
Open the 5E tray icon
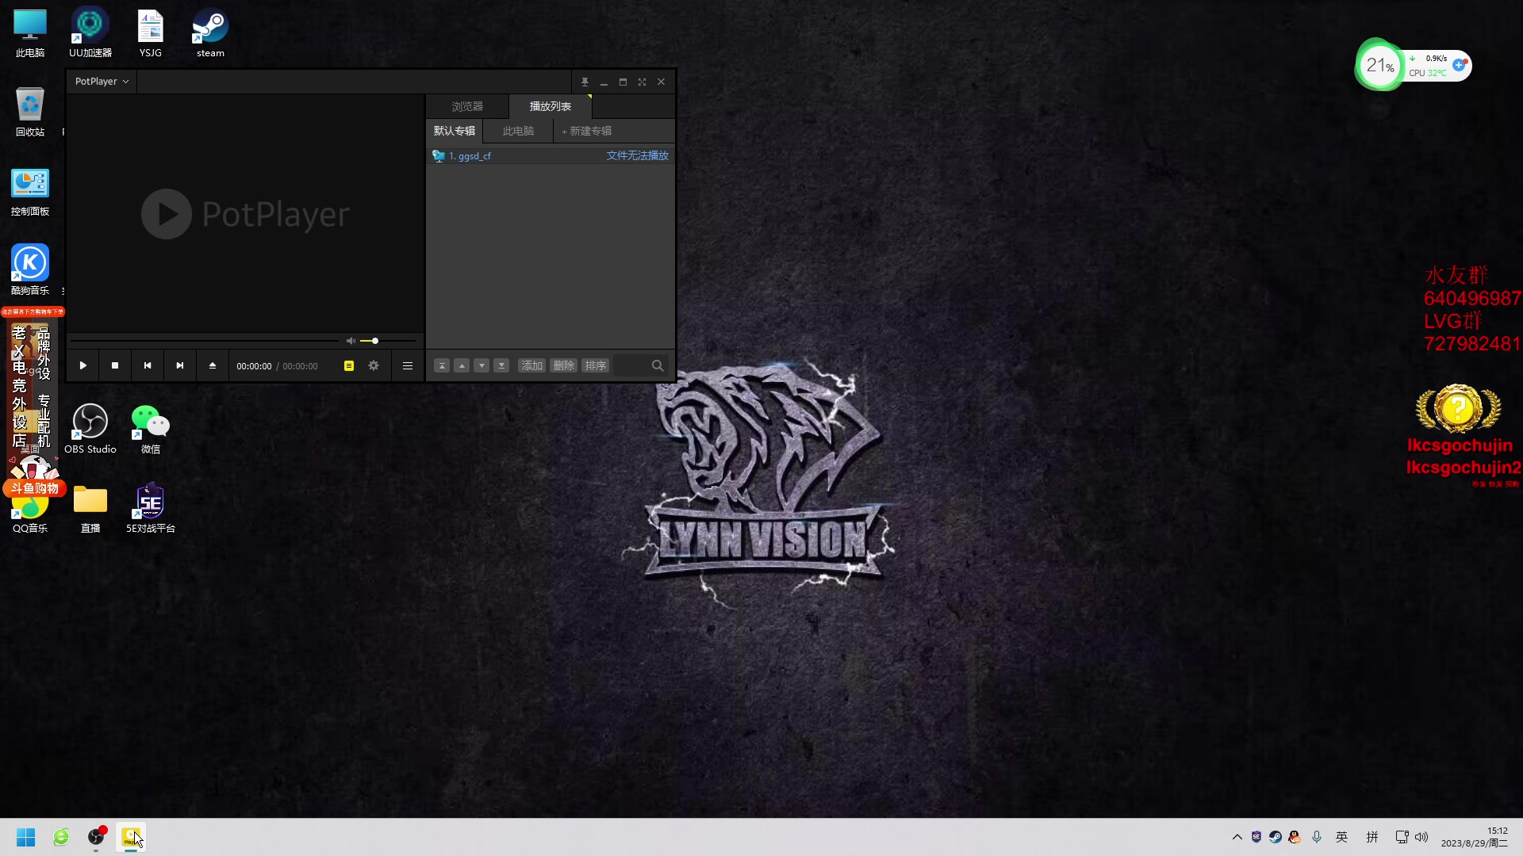click(1256, 837)
